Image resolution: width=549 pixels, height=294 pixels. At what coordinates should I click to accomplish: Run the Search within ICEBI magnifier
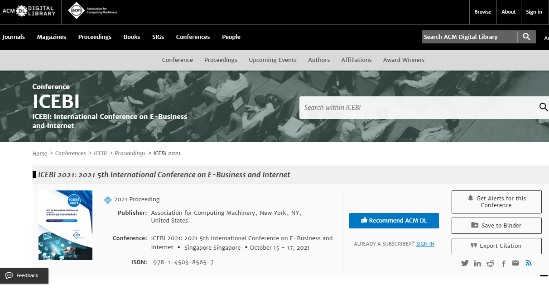coord(544,107)
